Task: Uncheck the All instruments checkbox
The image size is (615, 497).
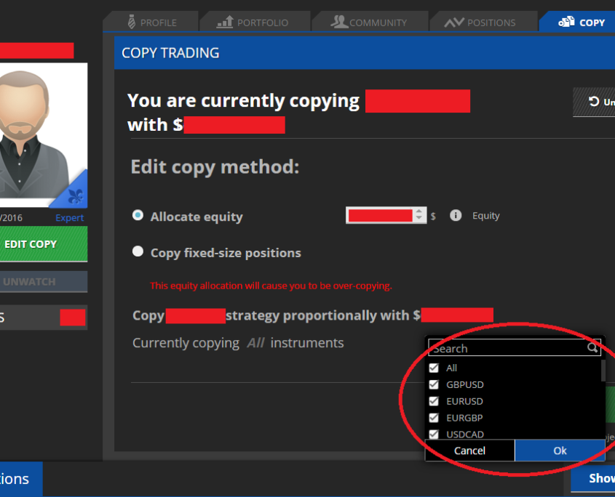Action: coord(435,368)
